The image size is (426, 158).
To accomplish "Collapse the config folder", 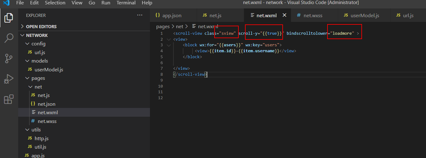I will 84,44.
